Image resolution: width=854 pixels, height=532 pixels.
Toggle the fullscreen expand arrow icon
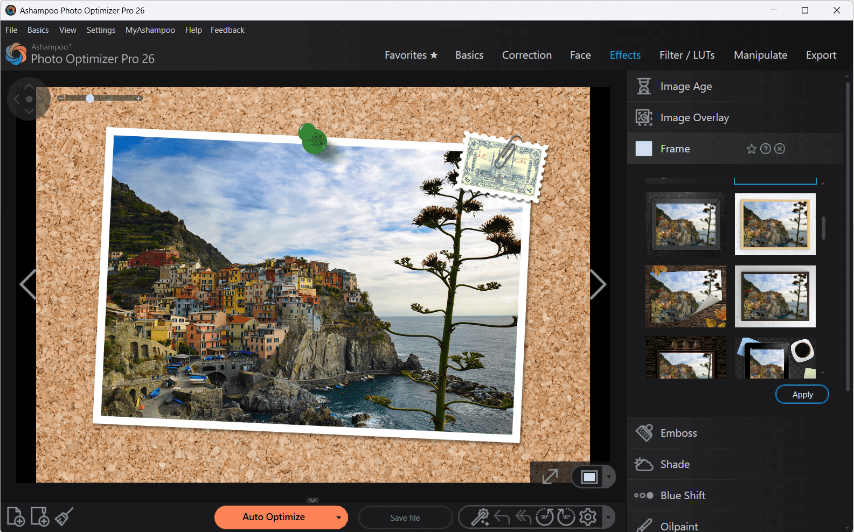coord(550,477)
